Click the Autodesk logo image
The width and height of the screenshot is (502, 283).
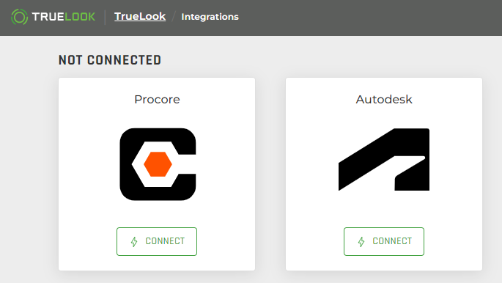click(384, 159)
